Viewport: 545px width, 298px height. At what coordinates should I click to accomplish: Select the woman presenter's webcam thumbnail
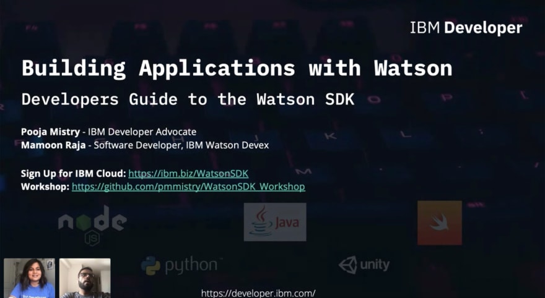(x=29, y=278)
